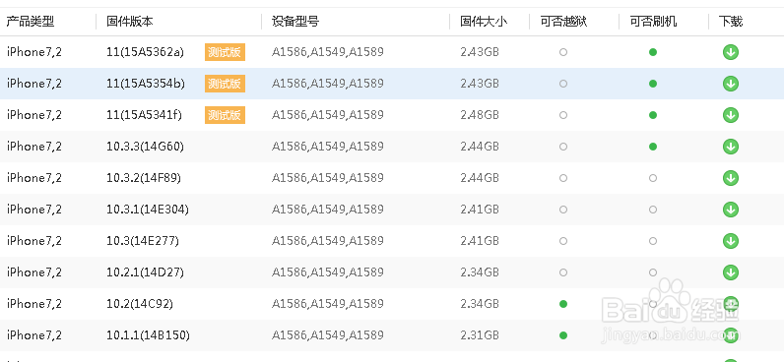784x362 pixels.
Task: Click the green jailbreak dot for 10.1.1(14B150)
Action: [x=563, y=335]
